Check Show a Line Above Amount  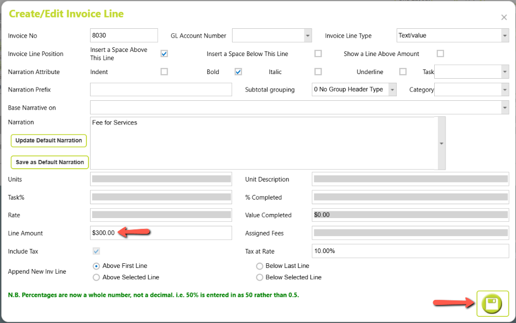click(440, 53)
